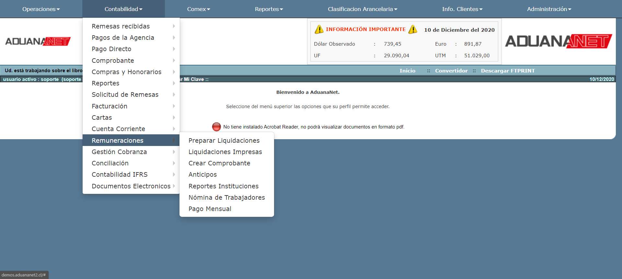
Task: Select Documentos Electronicos menu item
Action: tap(131, 186)
